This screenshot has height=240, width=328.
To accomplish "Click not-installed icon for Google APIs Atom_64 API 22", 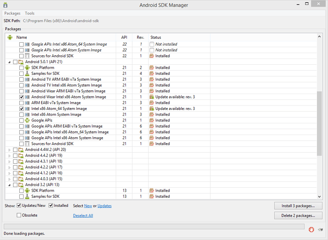I will [152, 44].
